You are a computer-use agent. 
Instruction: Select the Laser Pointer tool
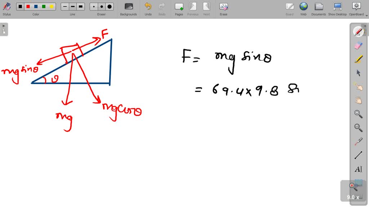point(358,141)
